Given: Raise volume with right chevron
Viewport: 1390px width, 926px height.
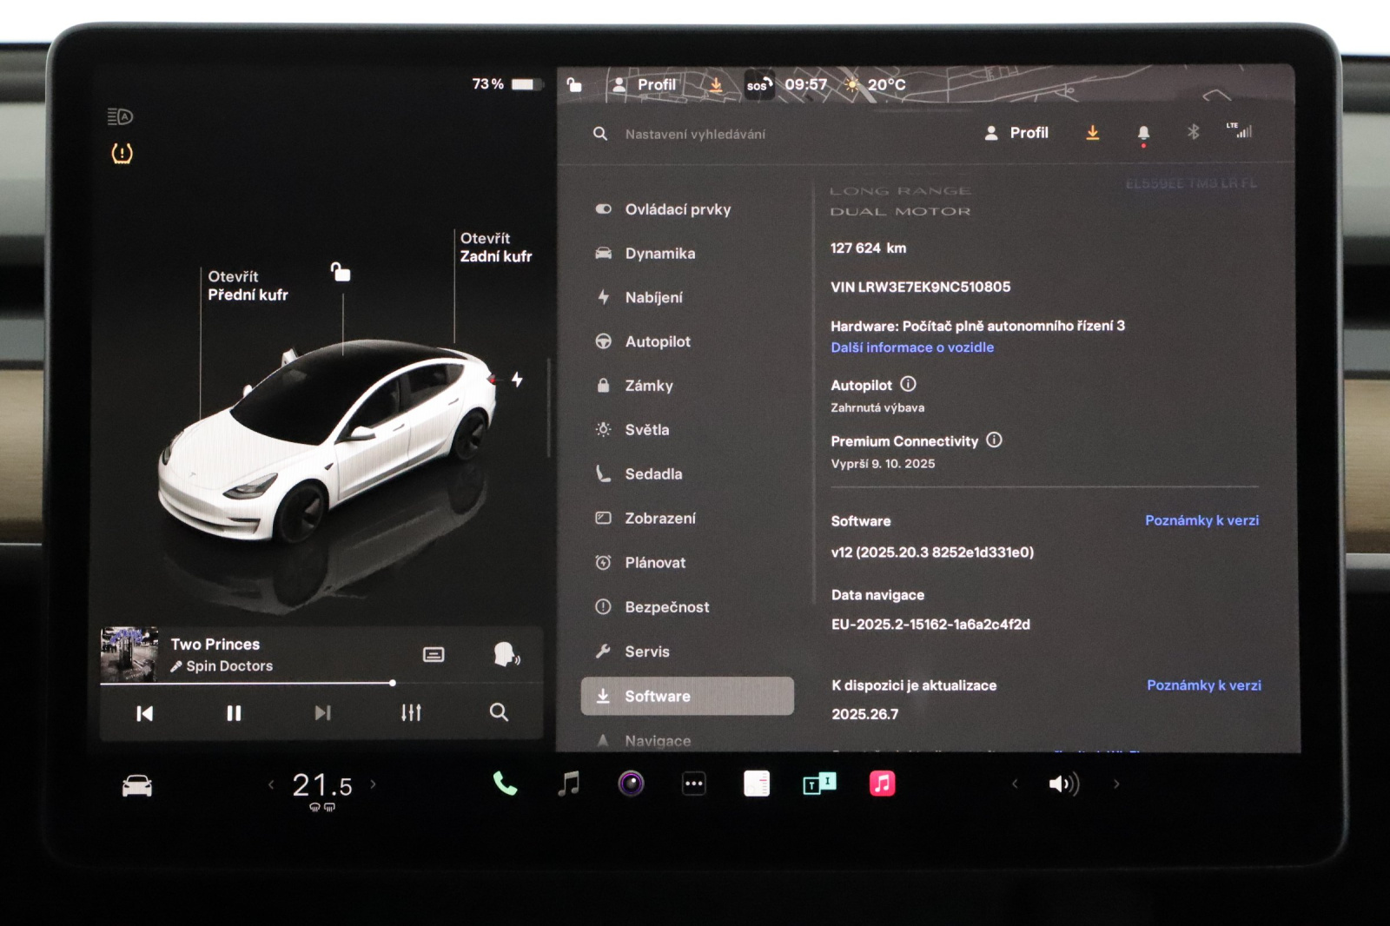Looking at the screenshot, I should point(1116,784).
